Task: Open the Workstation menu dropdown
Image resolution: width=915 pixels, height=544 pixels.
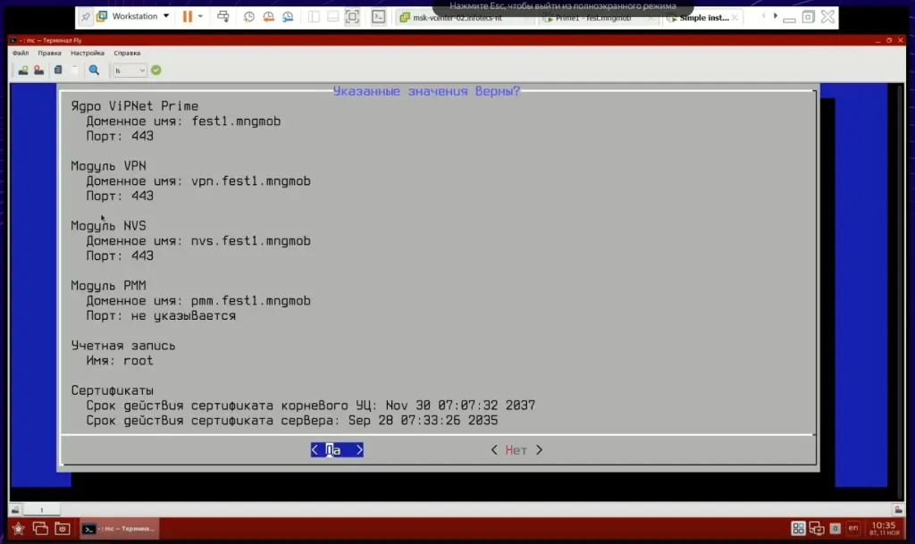Action: pyautogui.click(x=133, y=16)
